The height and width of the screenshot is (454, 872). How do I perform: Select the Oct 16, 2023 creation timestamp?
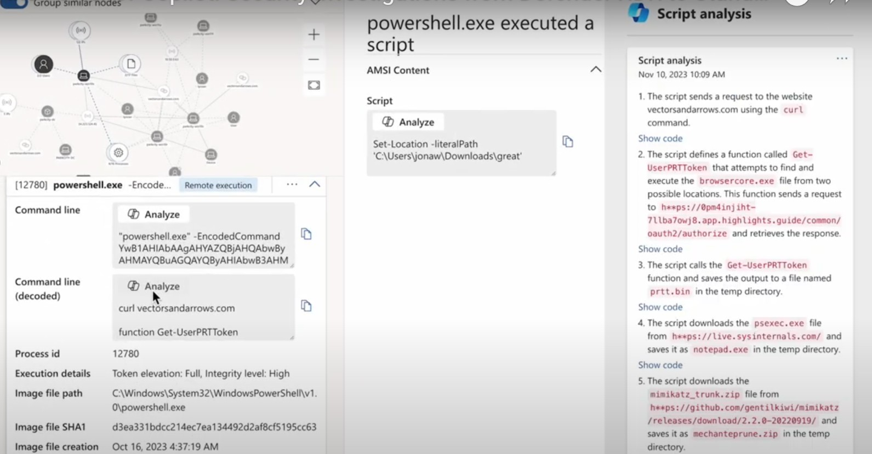point(166,447)
